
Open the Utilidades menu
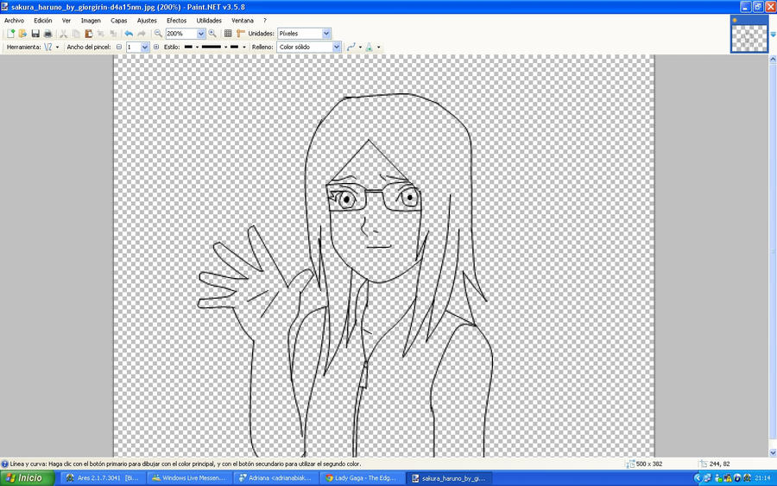209,21
